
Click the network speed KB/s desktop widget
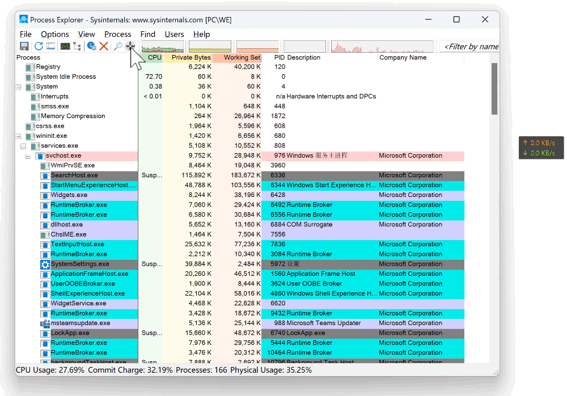point(541,148)
